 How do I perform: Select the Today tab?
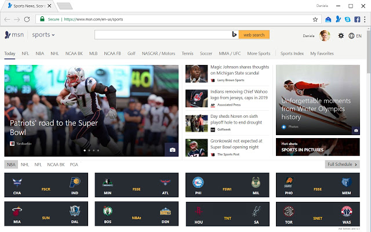coord(10,53)
